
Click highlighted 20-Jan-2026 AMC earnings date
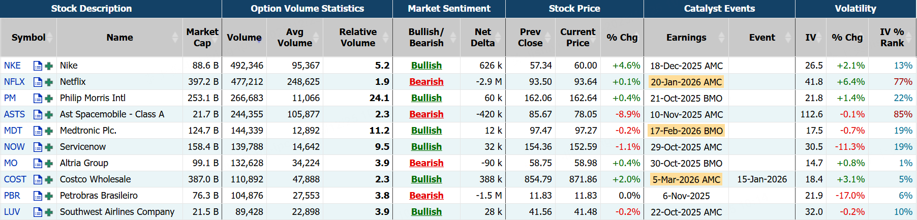click(686, 82)
